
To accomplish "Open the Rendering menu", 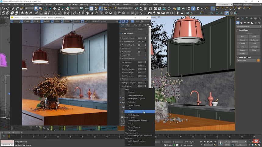I will click(84, 5).
